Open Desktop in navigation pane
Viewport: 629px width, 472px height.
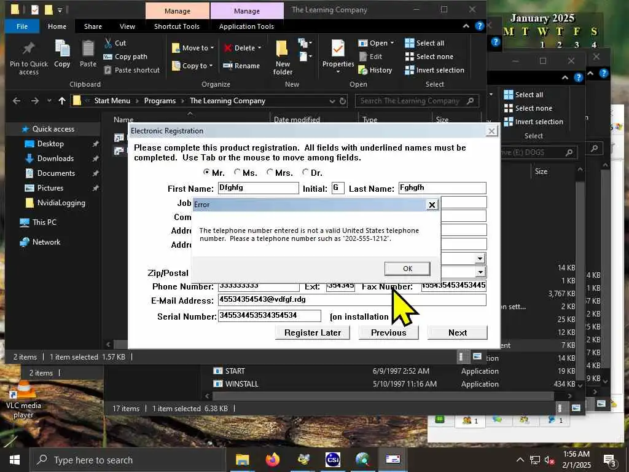pyautogui.click(x=50, y=144)
